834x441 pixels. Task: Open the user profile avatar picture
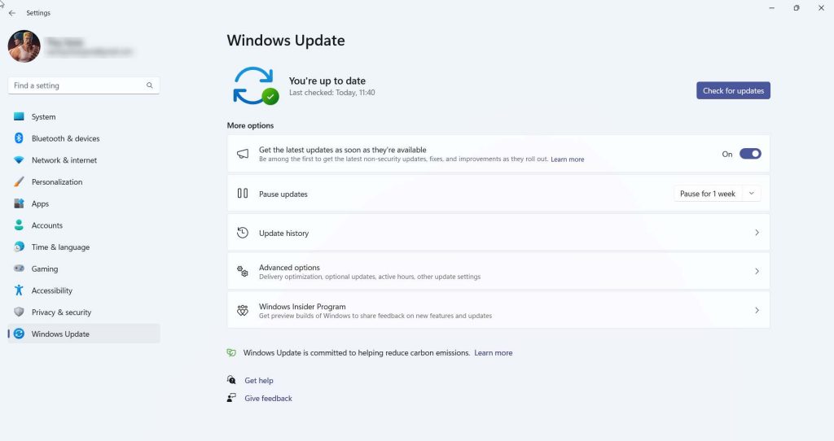tap(24, 46)
